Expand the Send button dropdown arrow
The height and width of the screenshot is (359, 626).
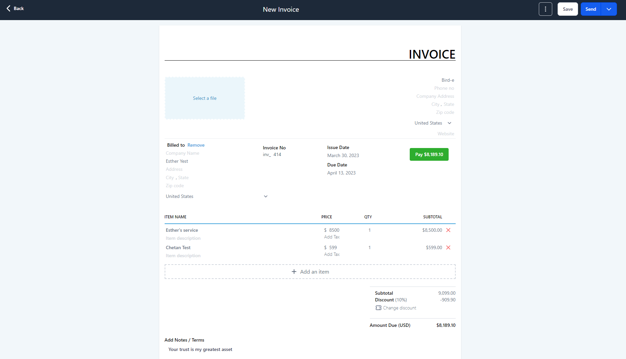pos(609,9)
